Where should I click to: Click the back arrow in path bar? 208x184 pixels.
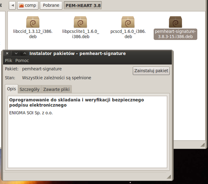click(x=12, y=5)
